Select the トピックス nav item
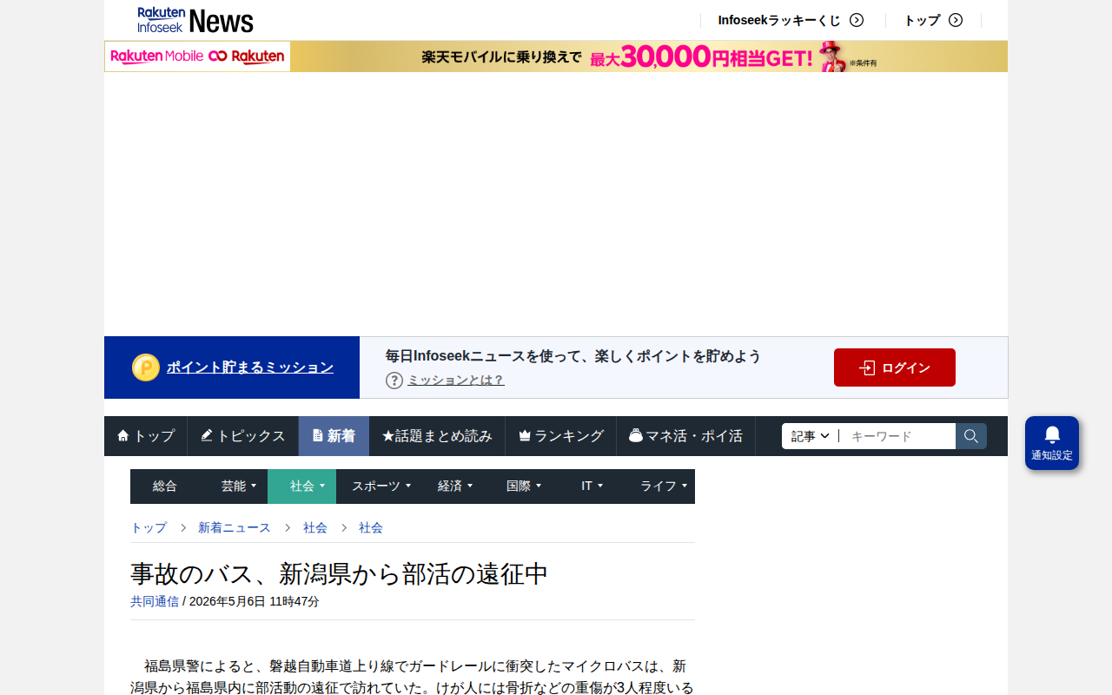Viewport: 1112px width, 695px height. (x=243, y=436)
